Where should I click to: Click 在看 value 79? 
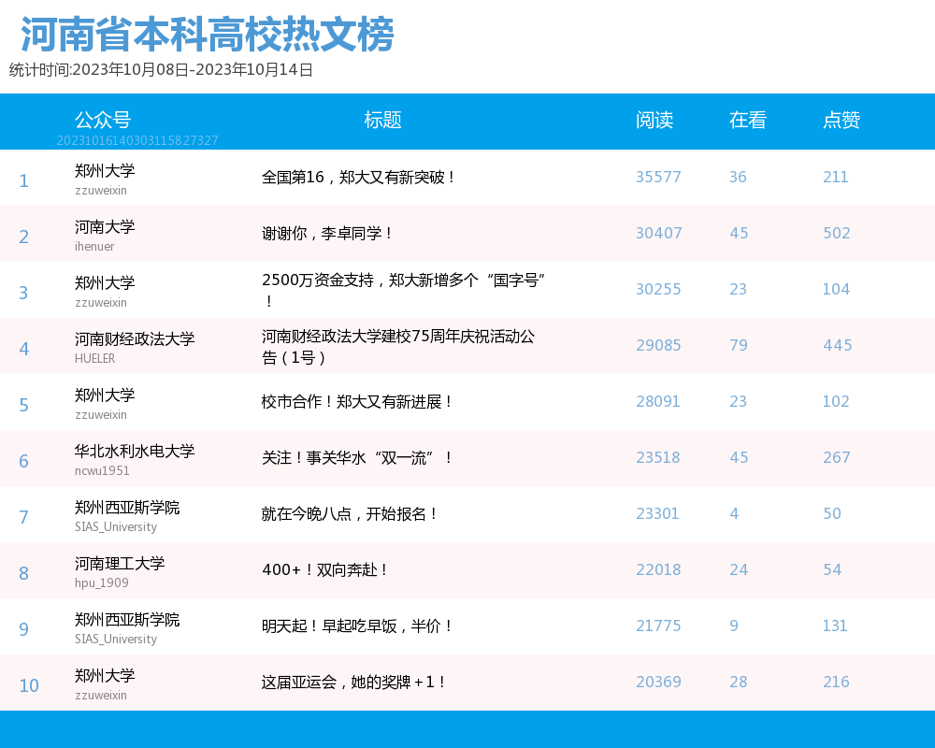(739, 345)
